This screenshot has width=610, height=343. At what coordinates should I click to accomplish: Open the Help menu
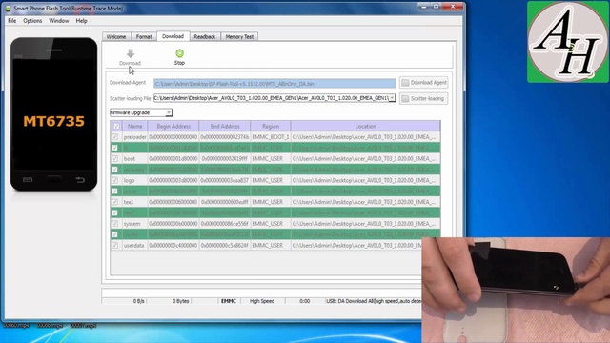(x=81, y=21)
